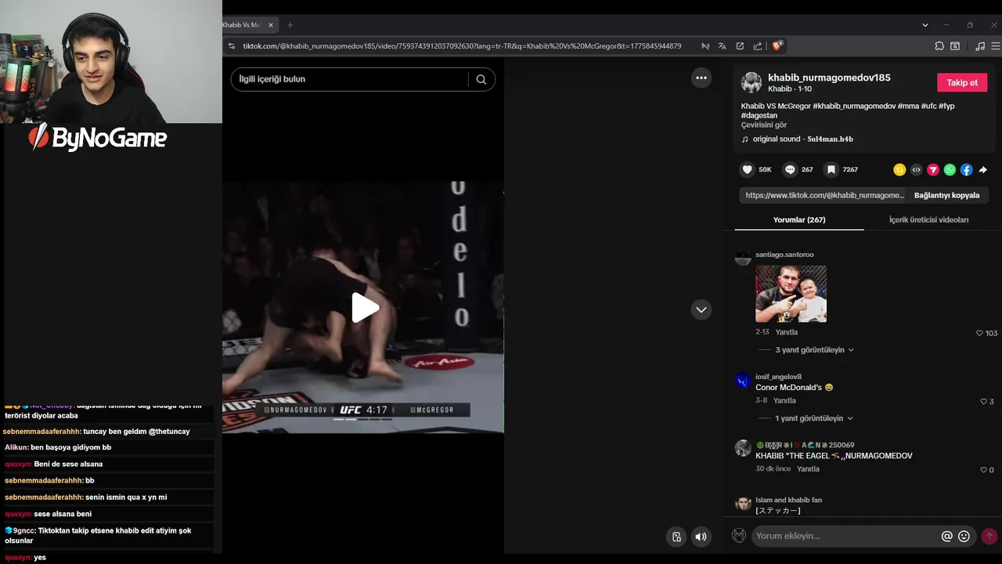Like santiago.santoroo's comment with 103 likes
This screenshot has height=564, width=1002.
tap(979, 333)
